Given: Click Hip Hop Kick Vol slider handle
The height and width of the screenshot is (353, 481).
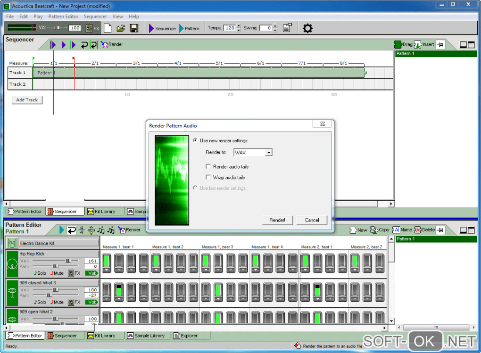Looking at the screenshot, I should click(68, 261).
